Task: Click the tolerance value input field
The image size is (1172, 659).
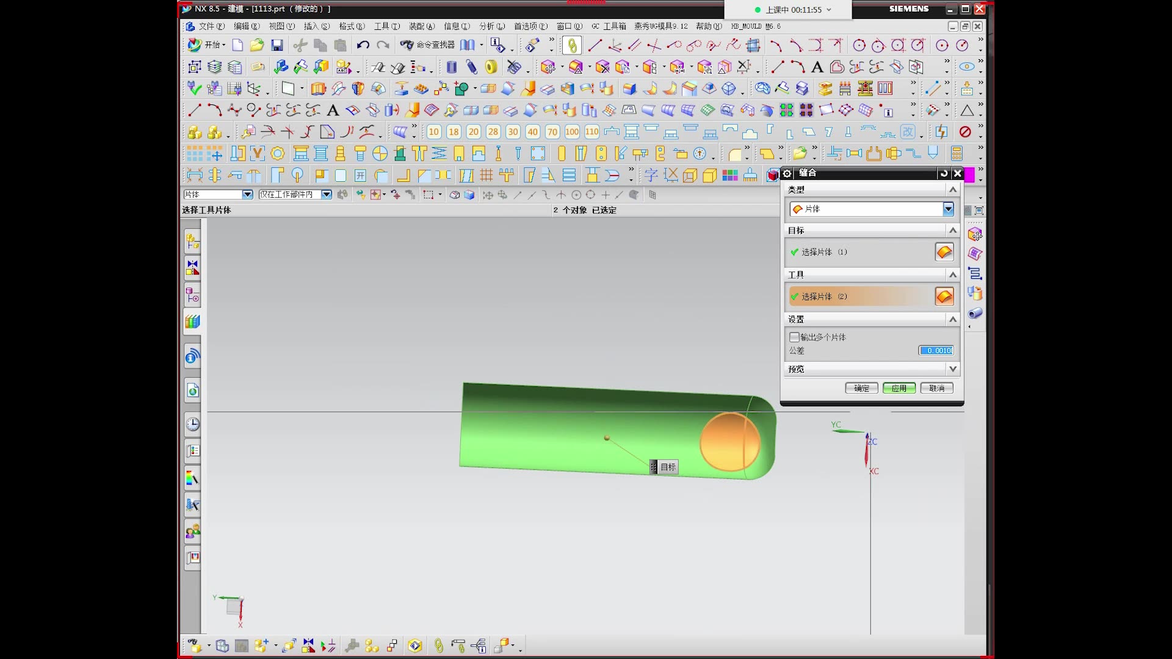Action: pyautogui.click(x=936, y=350)
